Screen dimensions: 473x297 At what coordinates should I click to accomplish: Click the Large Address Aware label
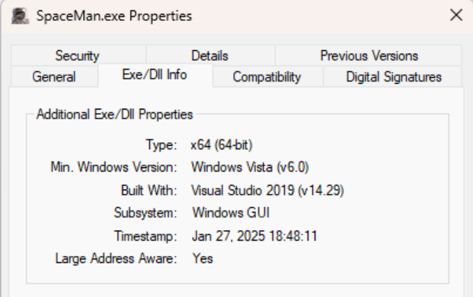(x=116, y=258)
